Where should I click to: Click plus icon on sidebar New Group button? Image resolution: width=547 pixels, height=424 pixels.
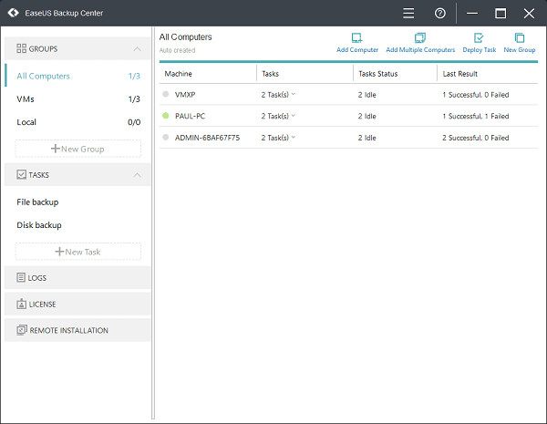[55, 149]
